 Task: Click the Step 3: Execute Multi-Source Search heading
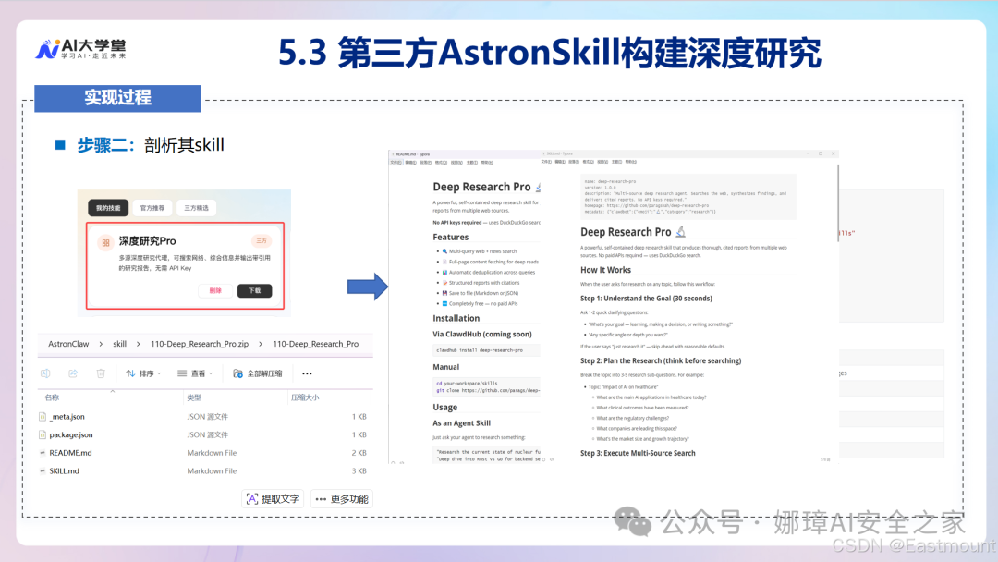638,453
